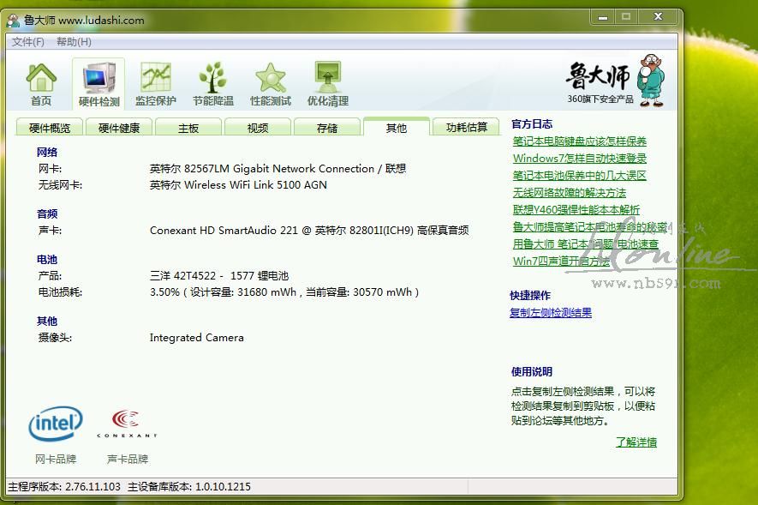Image resolution: width=758 pixels, height=505 pixels.
Task: Select the 其他 tab
Action: (397, 127)
